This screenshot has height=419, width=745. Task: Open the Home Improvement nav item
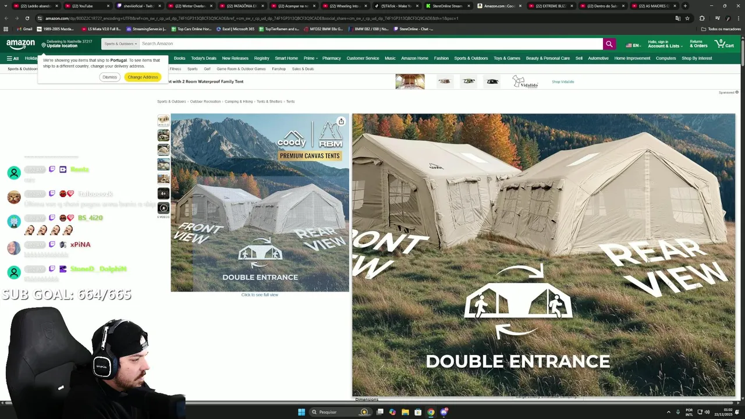632,58
